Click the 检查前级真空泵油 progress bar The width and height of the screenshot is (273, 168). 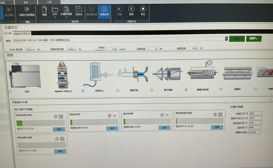tap(41, 123)
